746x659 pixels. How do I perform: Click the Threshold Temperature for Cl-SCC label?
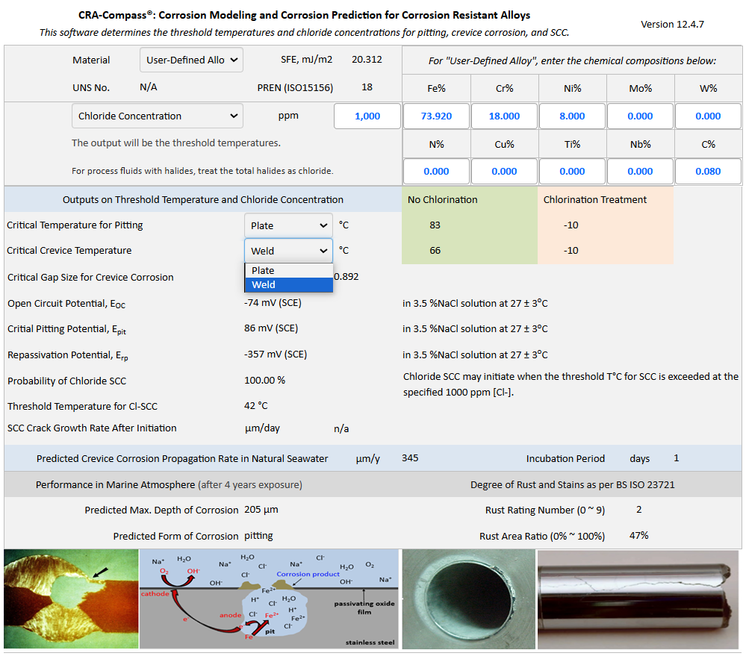click(x=82, y=406)
